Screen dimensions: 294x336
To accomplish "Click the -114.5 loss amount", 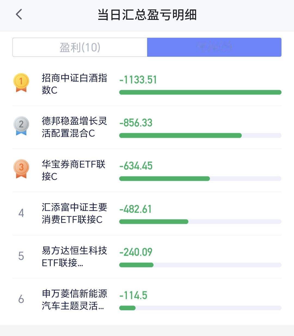I will coord(133,295).
